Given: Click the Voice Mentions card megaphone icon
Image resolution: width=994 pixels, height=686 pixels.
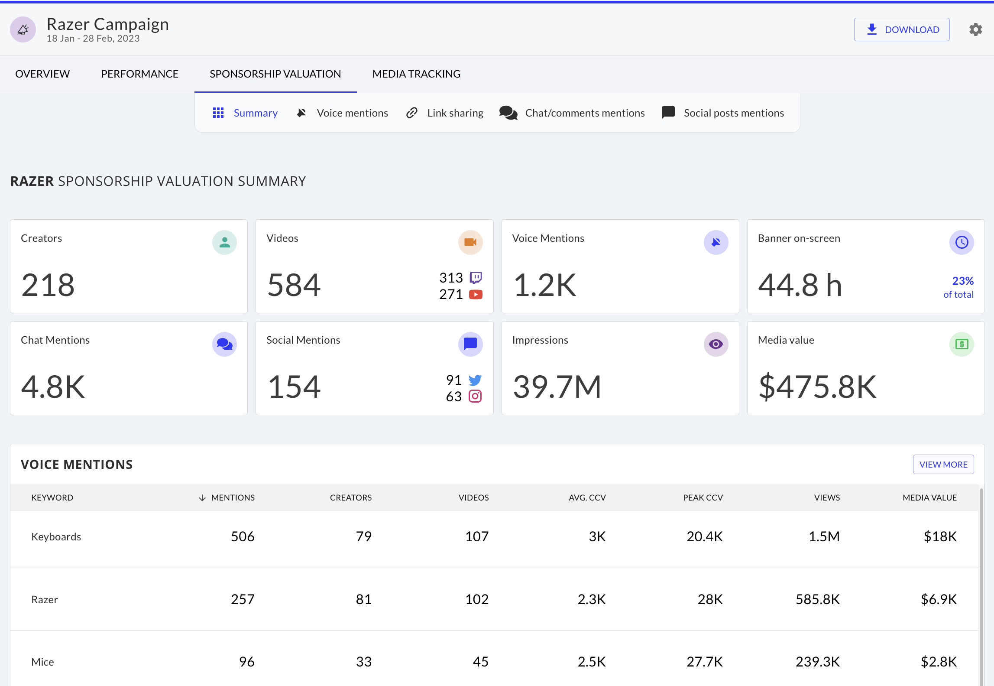Looking at the screenshot, I should (x=716, y=242).
